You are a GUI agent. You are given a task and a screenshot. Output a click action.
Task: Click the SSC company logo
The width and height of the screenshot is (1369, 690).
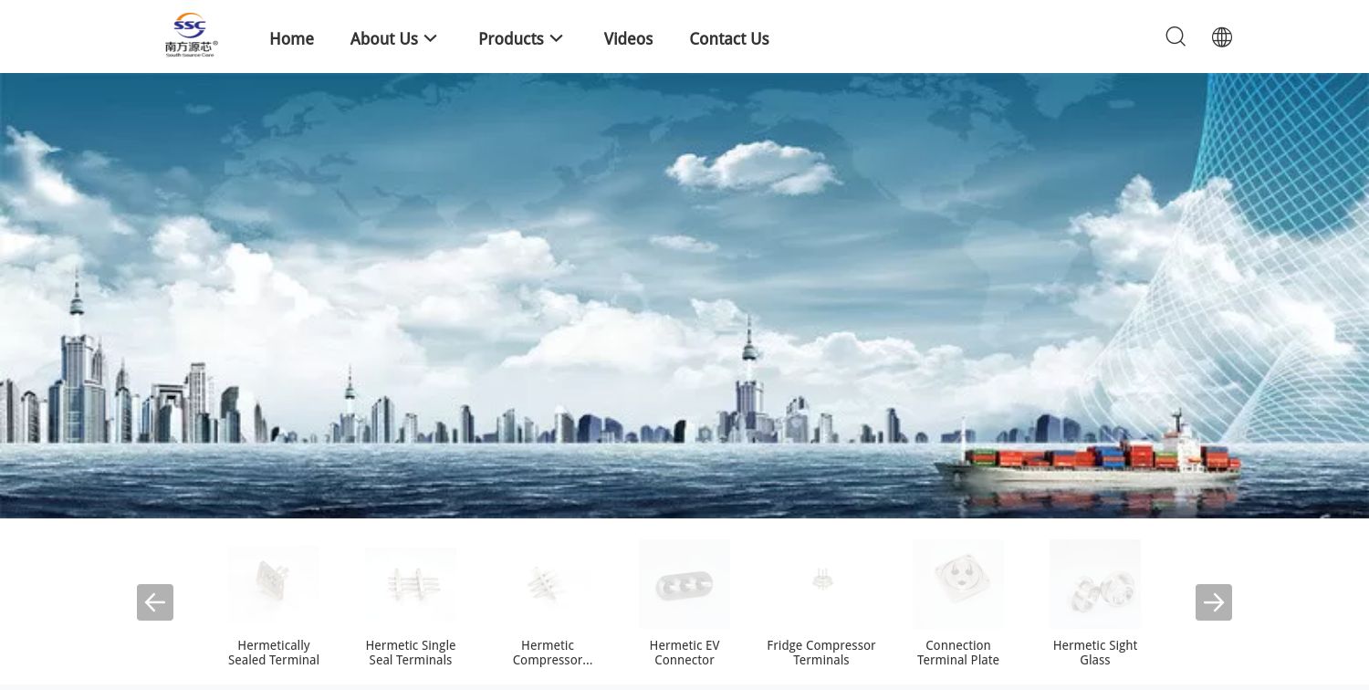[x=190, y=35]
